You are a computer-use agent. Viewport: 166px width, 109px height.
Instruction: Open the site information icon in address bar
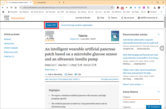[21, 7]
